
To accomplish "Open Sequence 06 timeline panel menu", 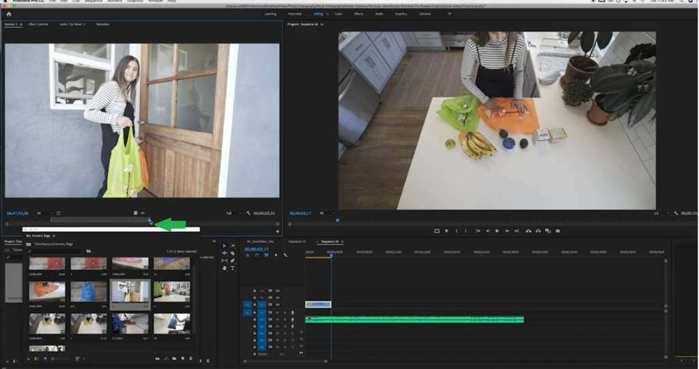I will [x=343, y=242].
